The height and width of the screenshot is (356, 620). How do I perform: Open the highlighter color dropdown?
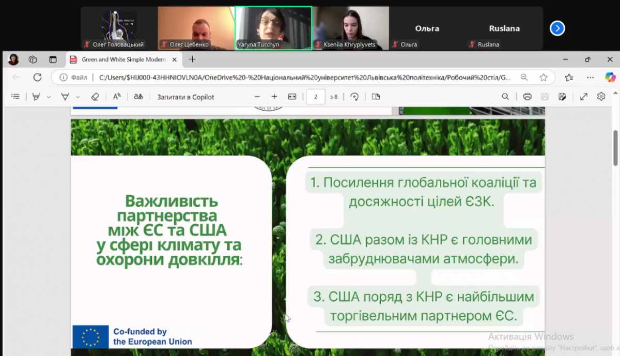(x=49, y=96)
